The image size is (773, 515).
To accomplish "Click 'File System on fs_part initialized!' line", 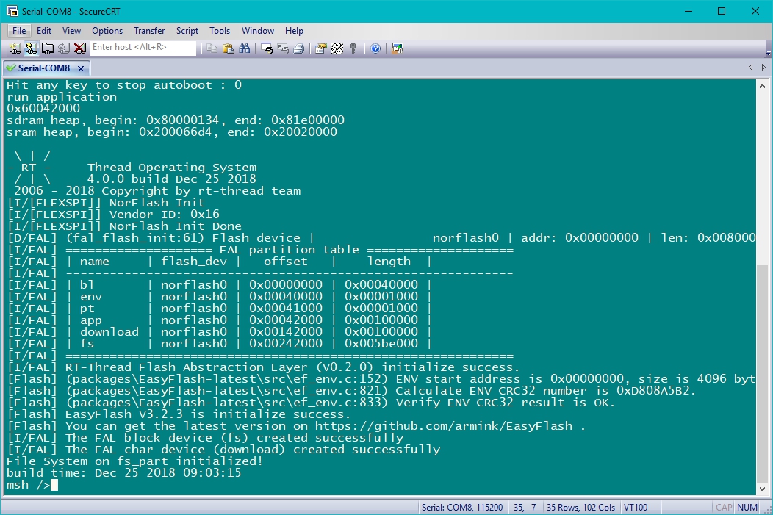I will (x=134, y=461).
